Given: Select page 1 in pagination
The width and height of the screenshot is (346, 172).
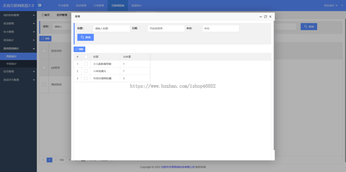Looking at the screenshot, I should 49,160.
